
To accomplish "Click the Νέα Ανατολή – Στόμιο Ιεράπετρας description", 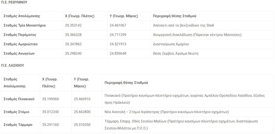I will pyautogui.click(x=166, y=112).
